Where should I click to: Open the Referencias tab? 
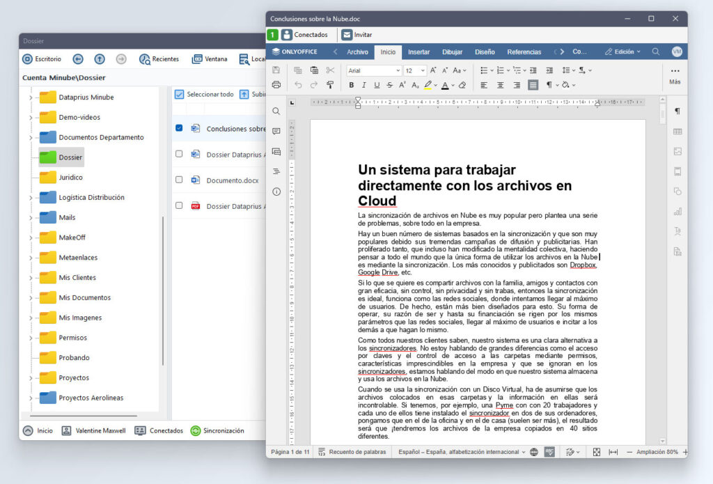click(524, 52)
